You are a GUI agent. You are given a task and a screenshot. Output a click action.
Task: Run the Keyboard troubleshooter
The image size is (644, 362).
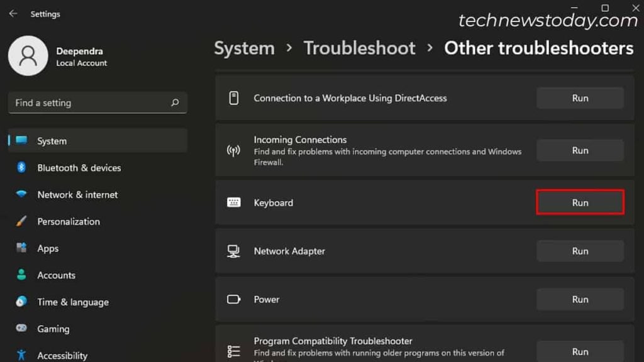580,203
